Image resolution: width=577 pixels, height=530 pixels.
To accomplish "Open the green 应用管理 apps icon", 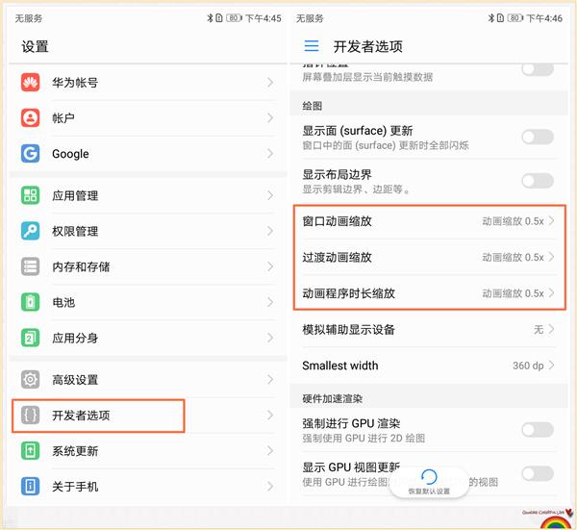I will coord(30,195).
